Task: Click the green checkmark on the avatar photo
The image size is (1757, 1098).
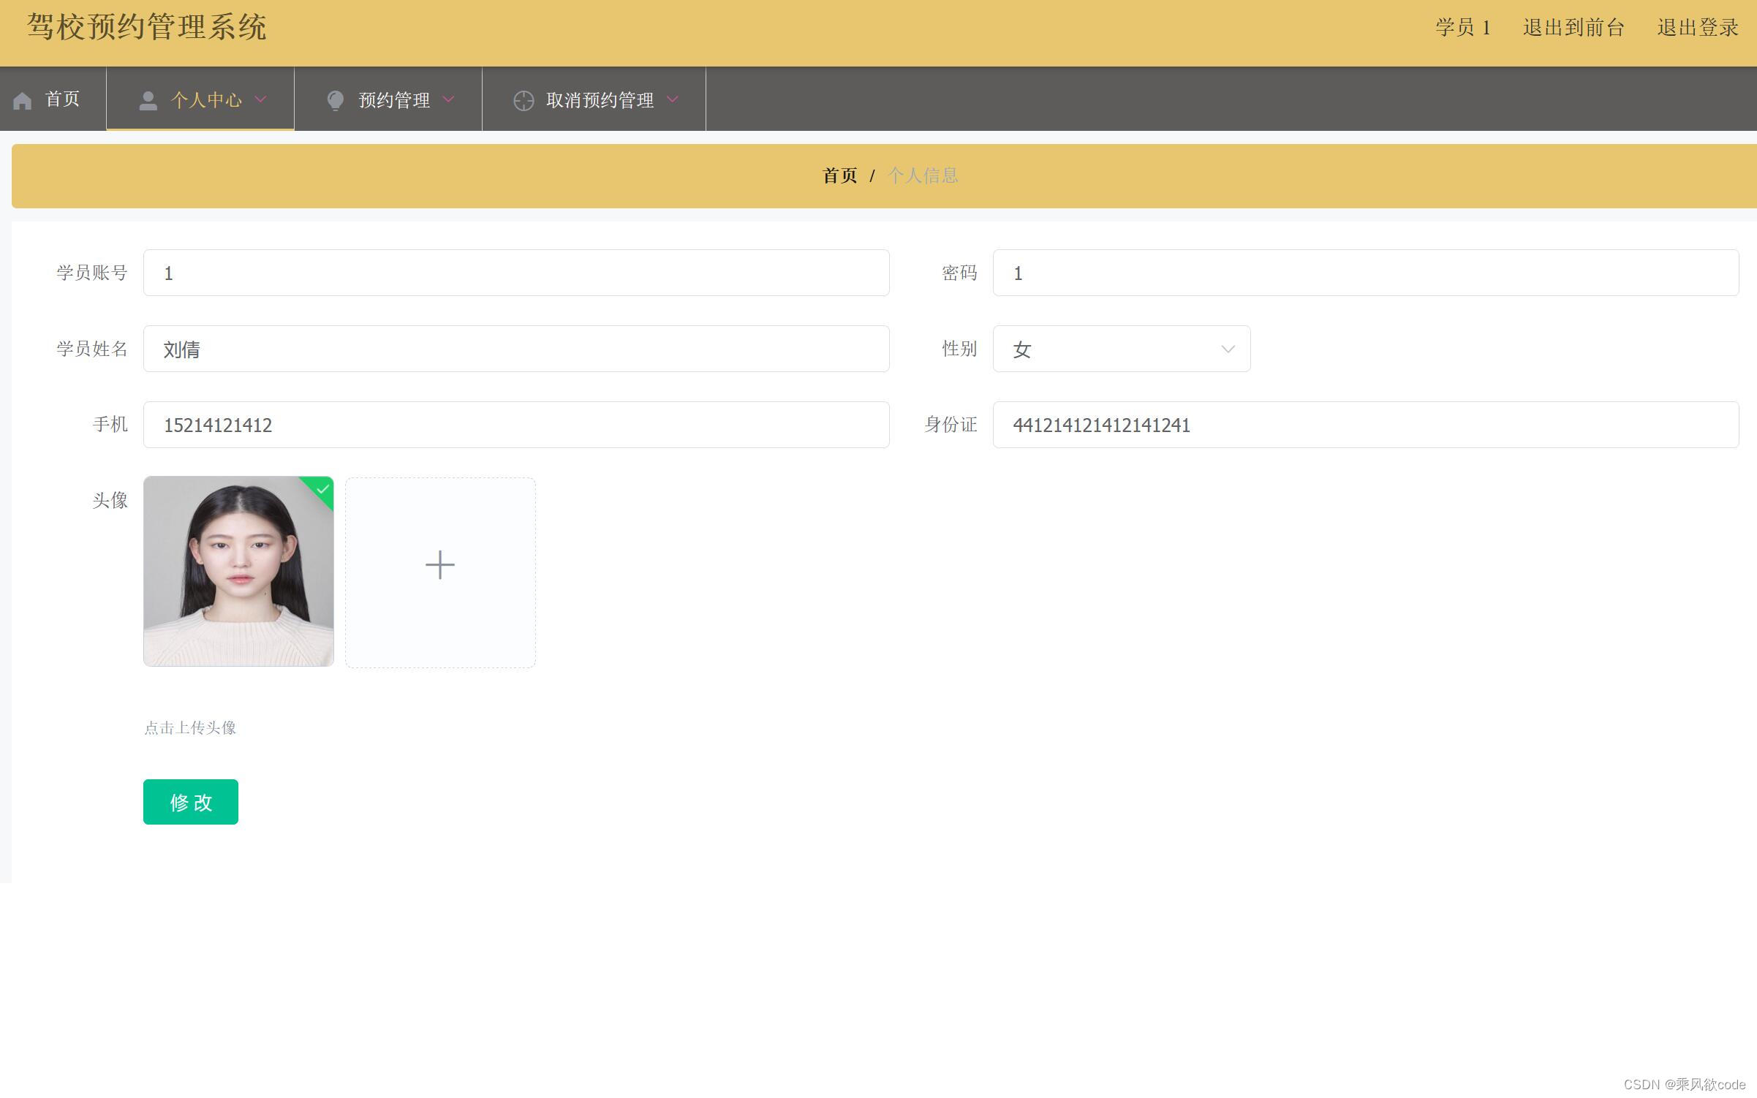Action: (322, 489)
